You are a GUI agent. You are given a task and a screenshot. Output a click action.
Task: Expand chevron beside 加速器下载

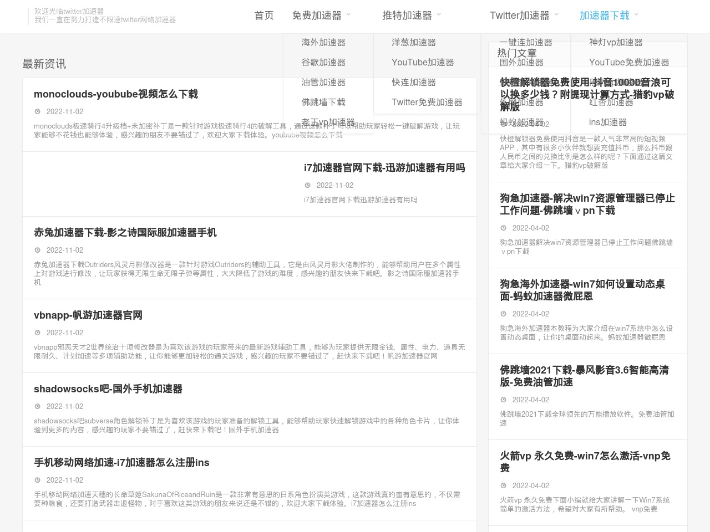pyautogui.click(x=636, y=15)
